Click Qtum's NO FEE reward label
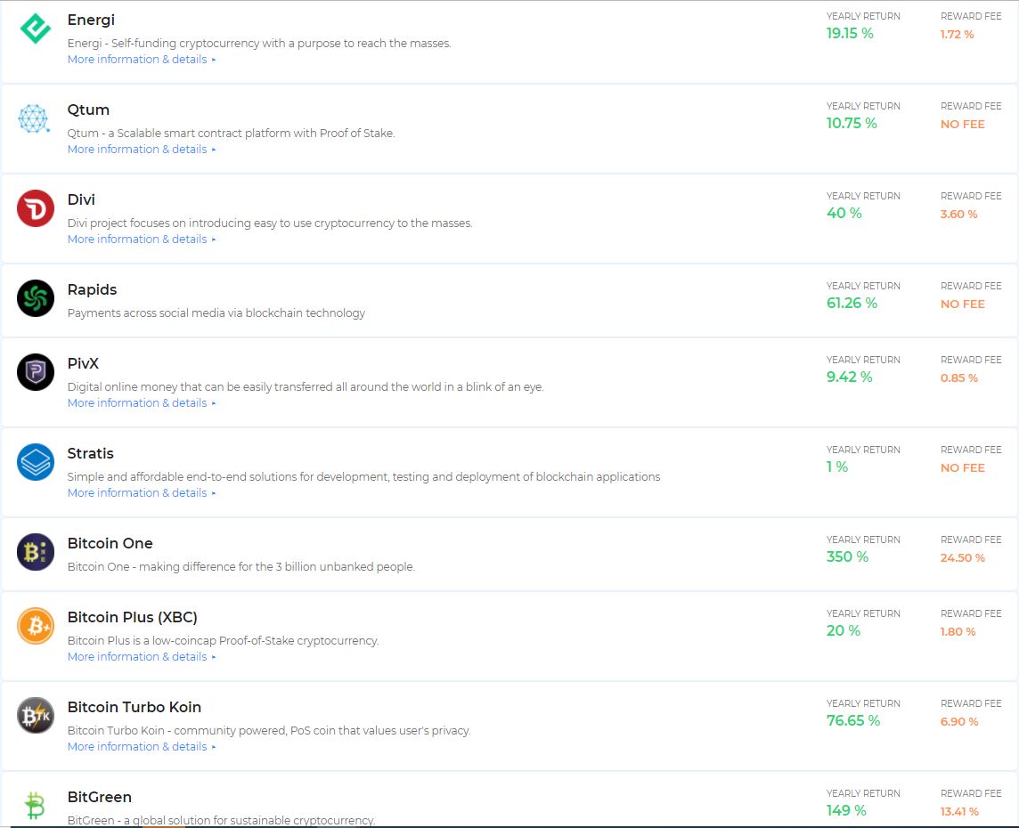The image size is (1019, 828). (x=963, y=124)
